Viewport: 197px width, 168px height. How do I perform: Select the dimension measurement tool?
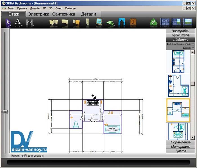(x=29, y=22)
